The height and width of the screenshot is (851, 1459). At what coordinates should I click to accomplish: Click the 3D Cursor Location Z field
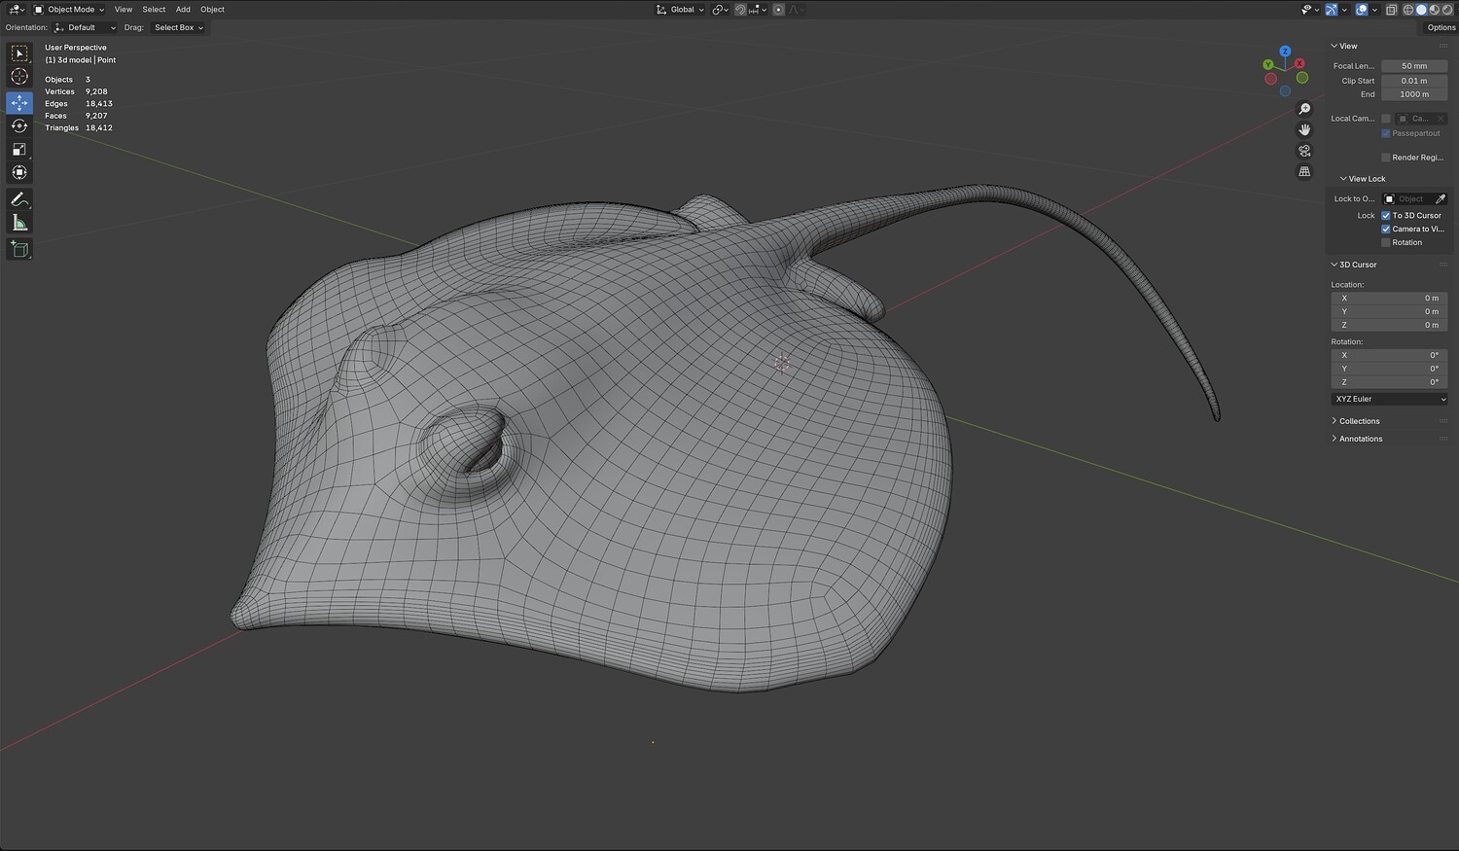(x=1389, y=325)
